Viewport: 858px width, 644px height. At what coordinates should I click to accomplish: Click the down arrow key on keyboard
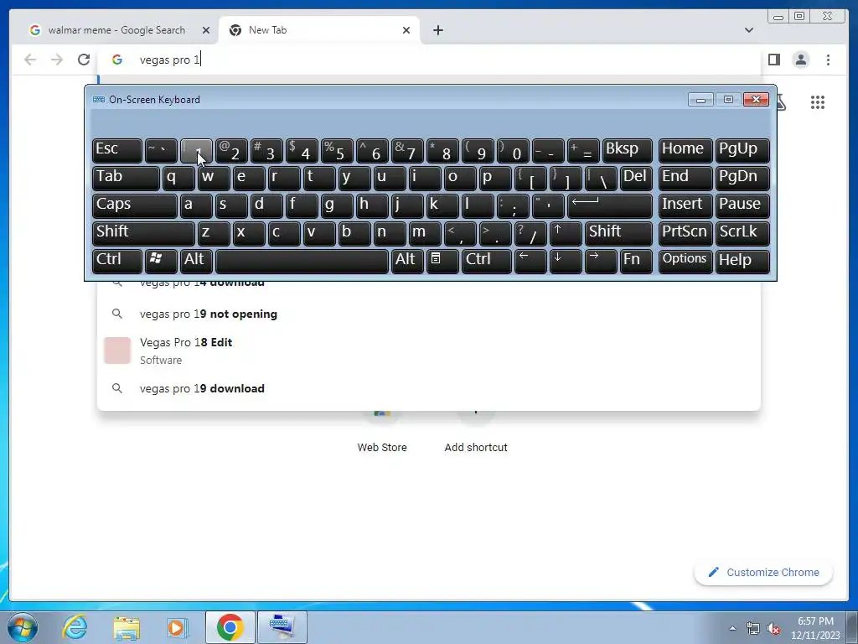click(x=566, y=262)
